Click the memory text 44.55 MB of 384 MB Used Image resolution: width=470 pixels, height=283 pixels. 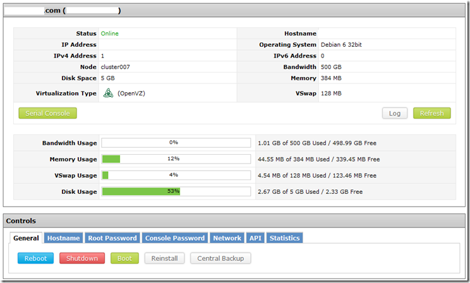(x=294, y=159)
